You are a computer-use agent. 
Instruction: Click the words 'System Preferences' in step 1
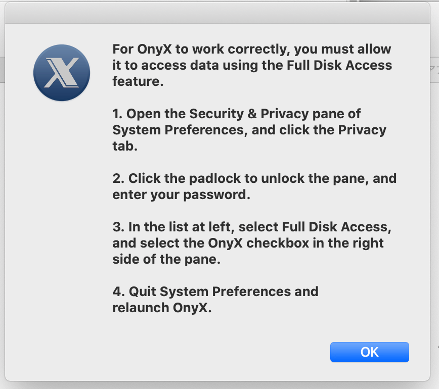[x=178, y=130]
